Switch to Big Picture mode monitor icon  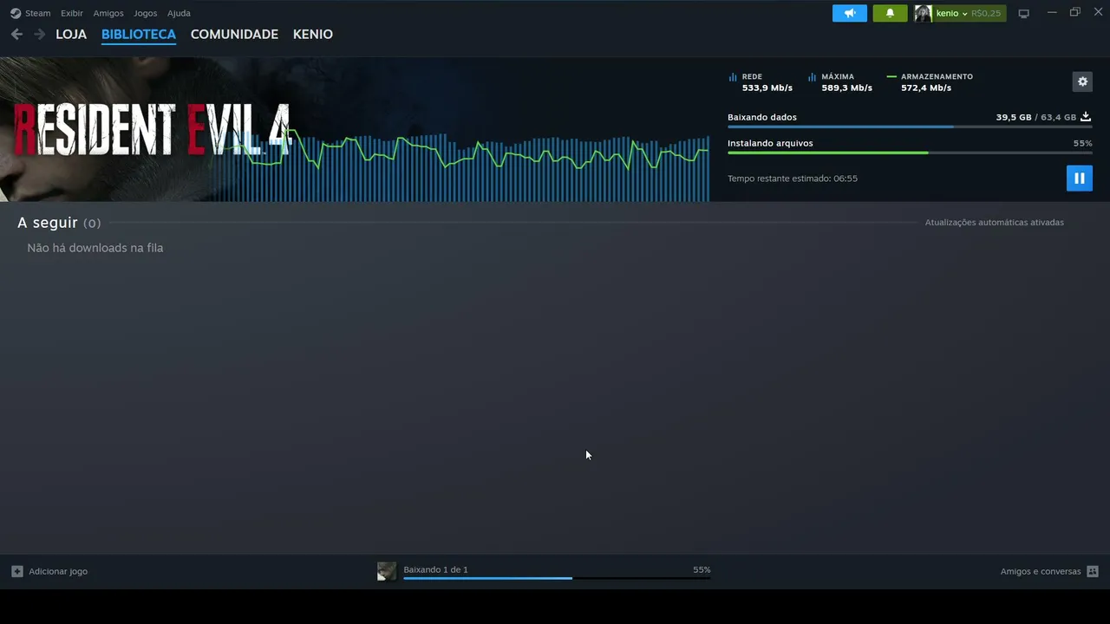click(1024, 13)
